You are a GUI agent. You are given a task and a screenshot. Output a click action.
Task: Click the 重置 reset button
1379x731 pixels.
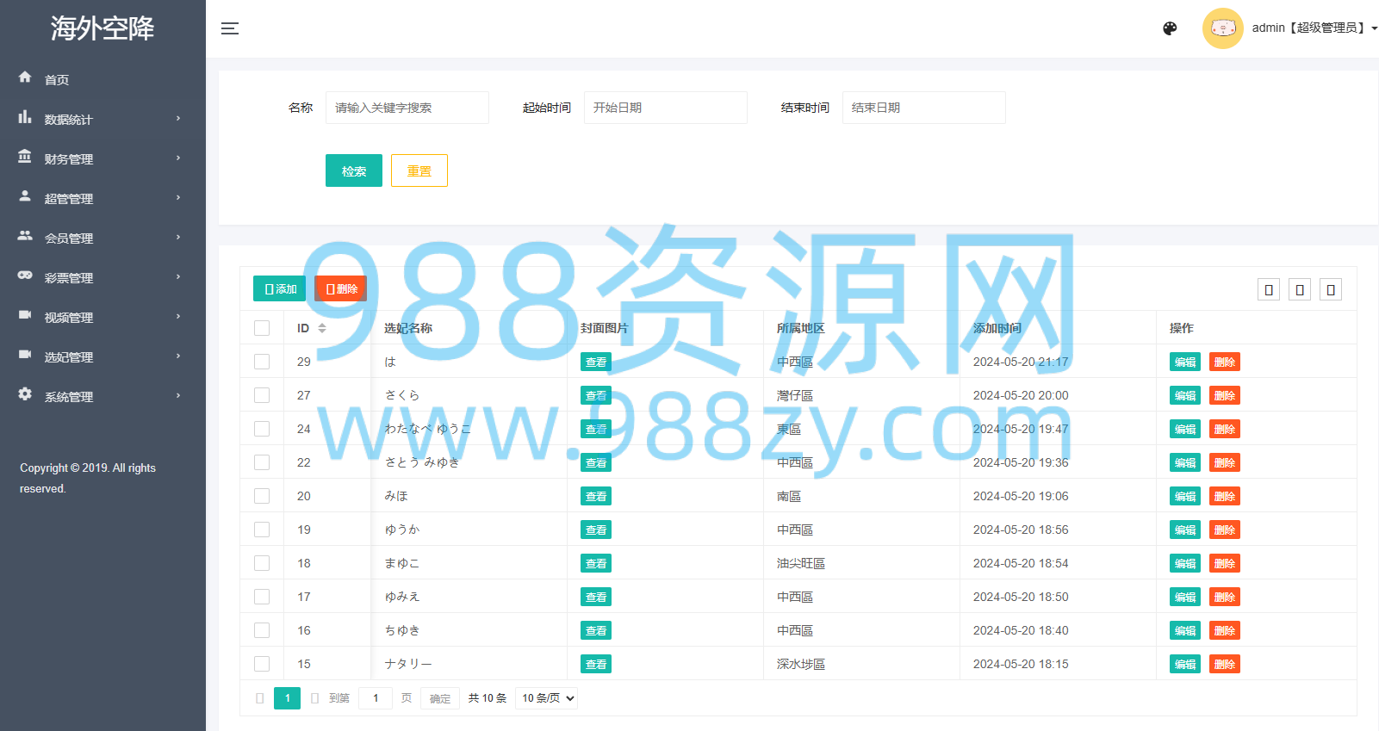419,170
